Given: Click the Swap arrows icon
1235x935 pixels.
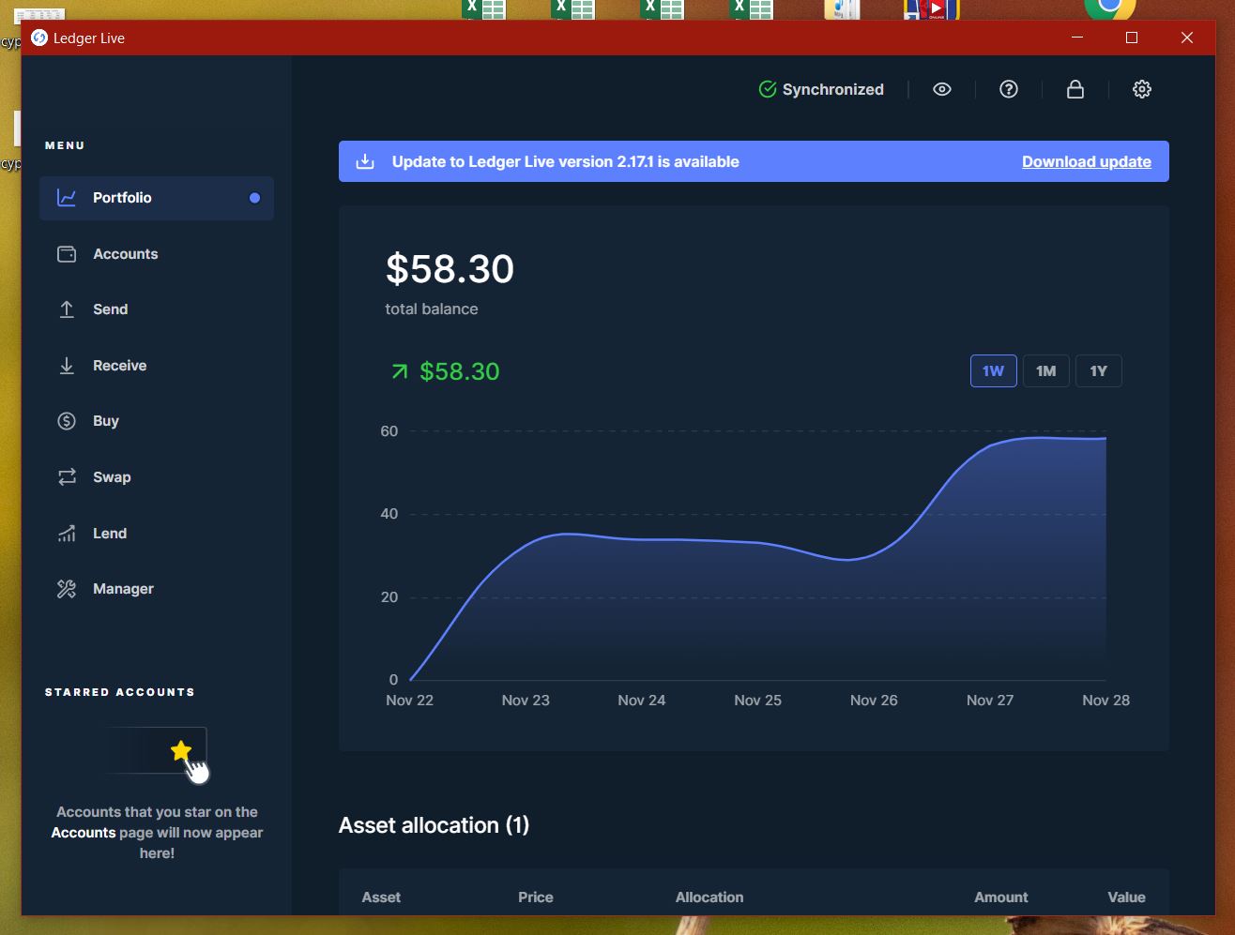Looking at the screenshot, I should (67, 477).
